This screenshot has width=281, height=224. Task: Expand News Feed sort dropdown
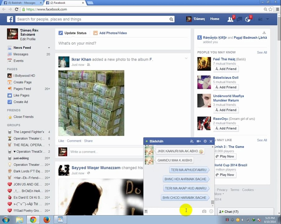(x=49, y=48)
